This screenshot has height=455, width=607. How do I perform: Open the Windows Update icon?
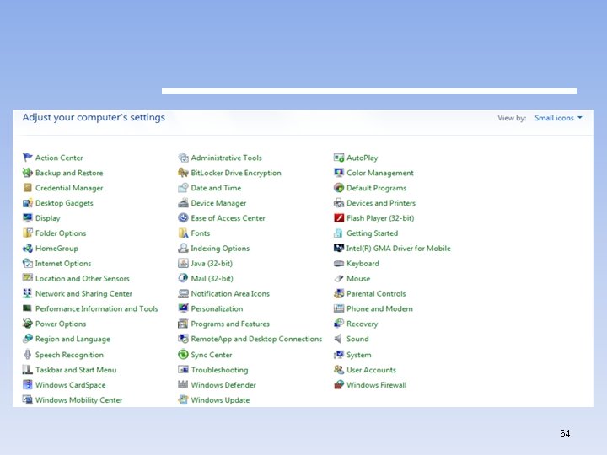pos(183,399)
